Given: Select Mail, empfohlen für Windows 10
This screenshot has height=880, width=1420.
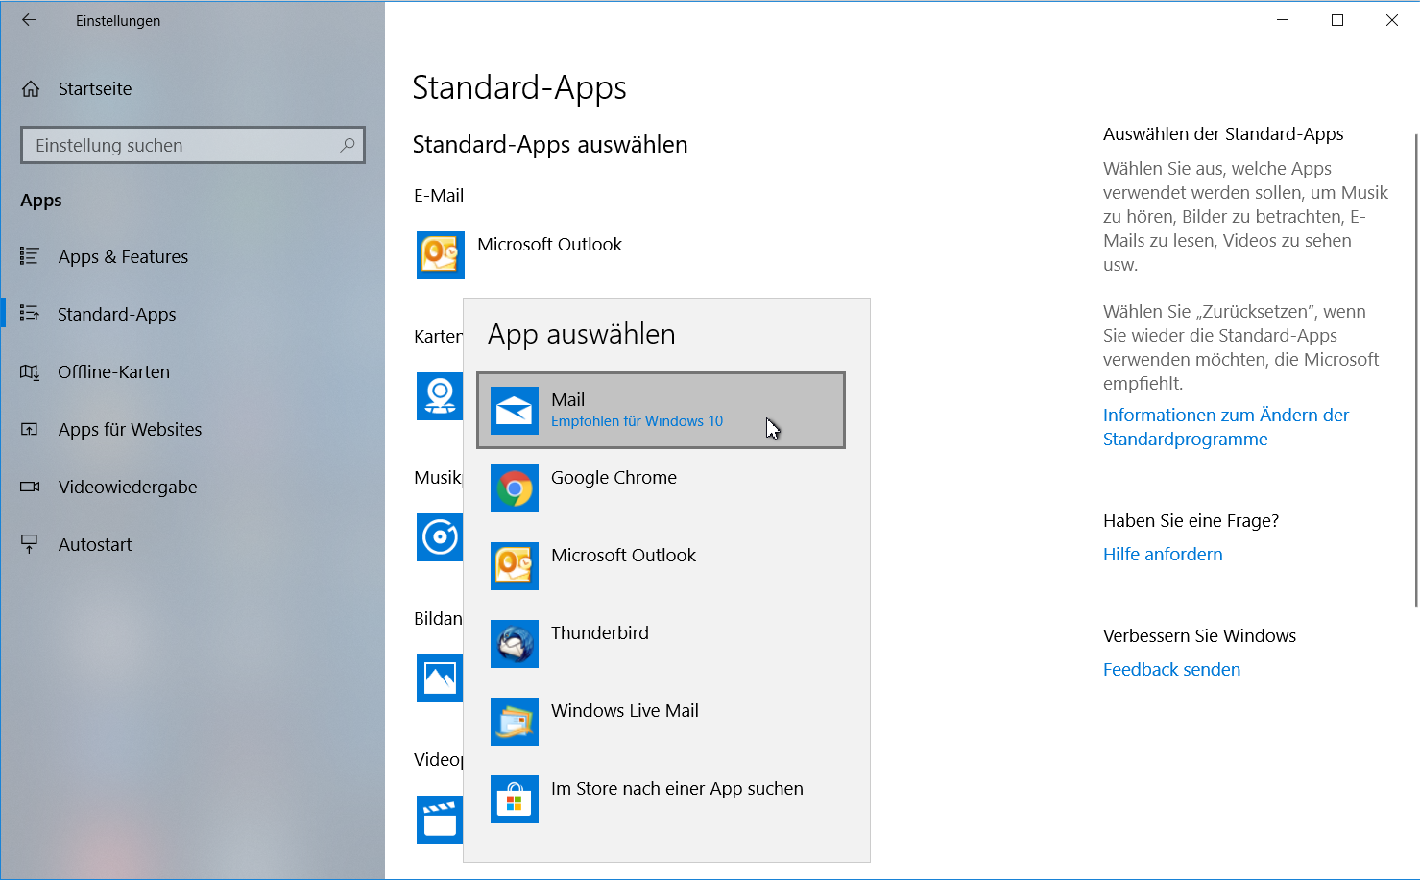Looking at the screenshot, I should point(661,410).
